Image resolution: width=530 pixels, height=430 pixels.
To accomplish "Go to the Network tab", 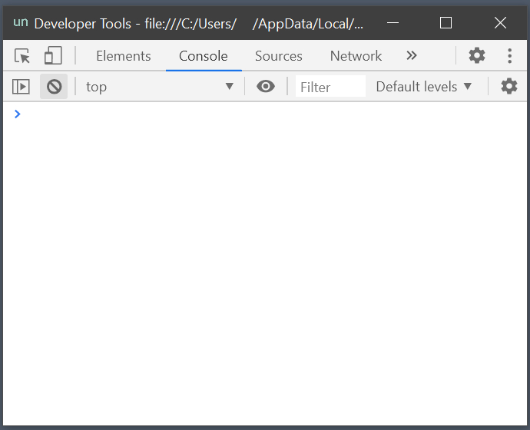I will point(356,56).
